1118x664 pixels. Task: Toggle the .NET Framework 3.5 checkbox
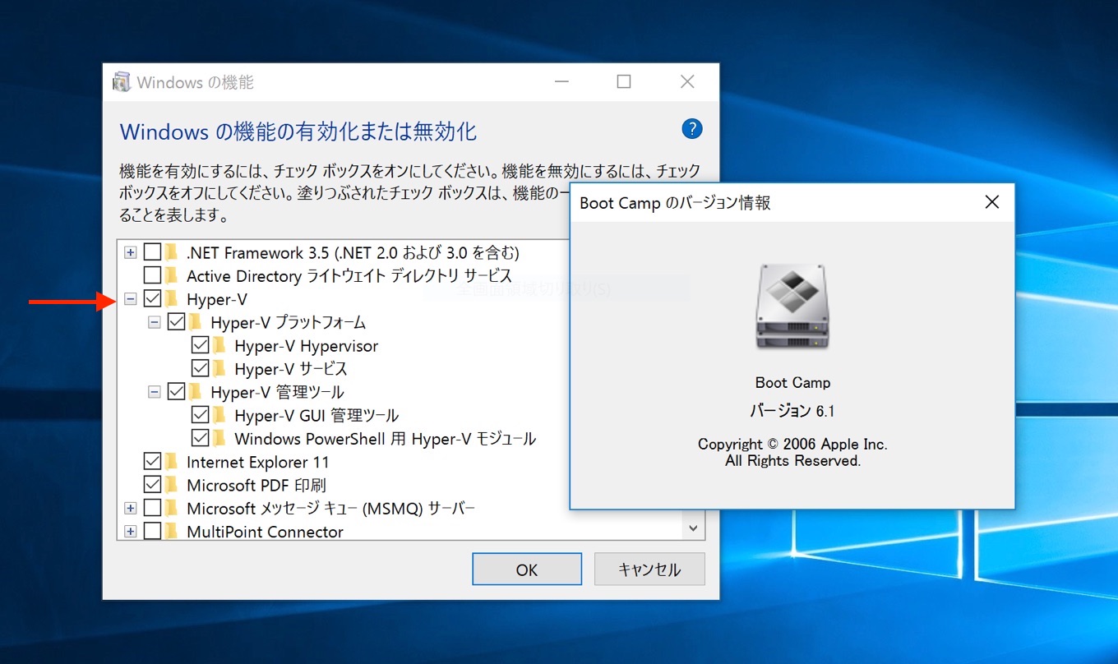152,252
